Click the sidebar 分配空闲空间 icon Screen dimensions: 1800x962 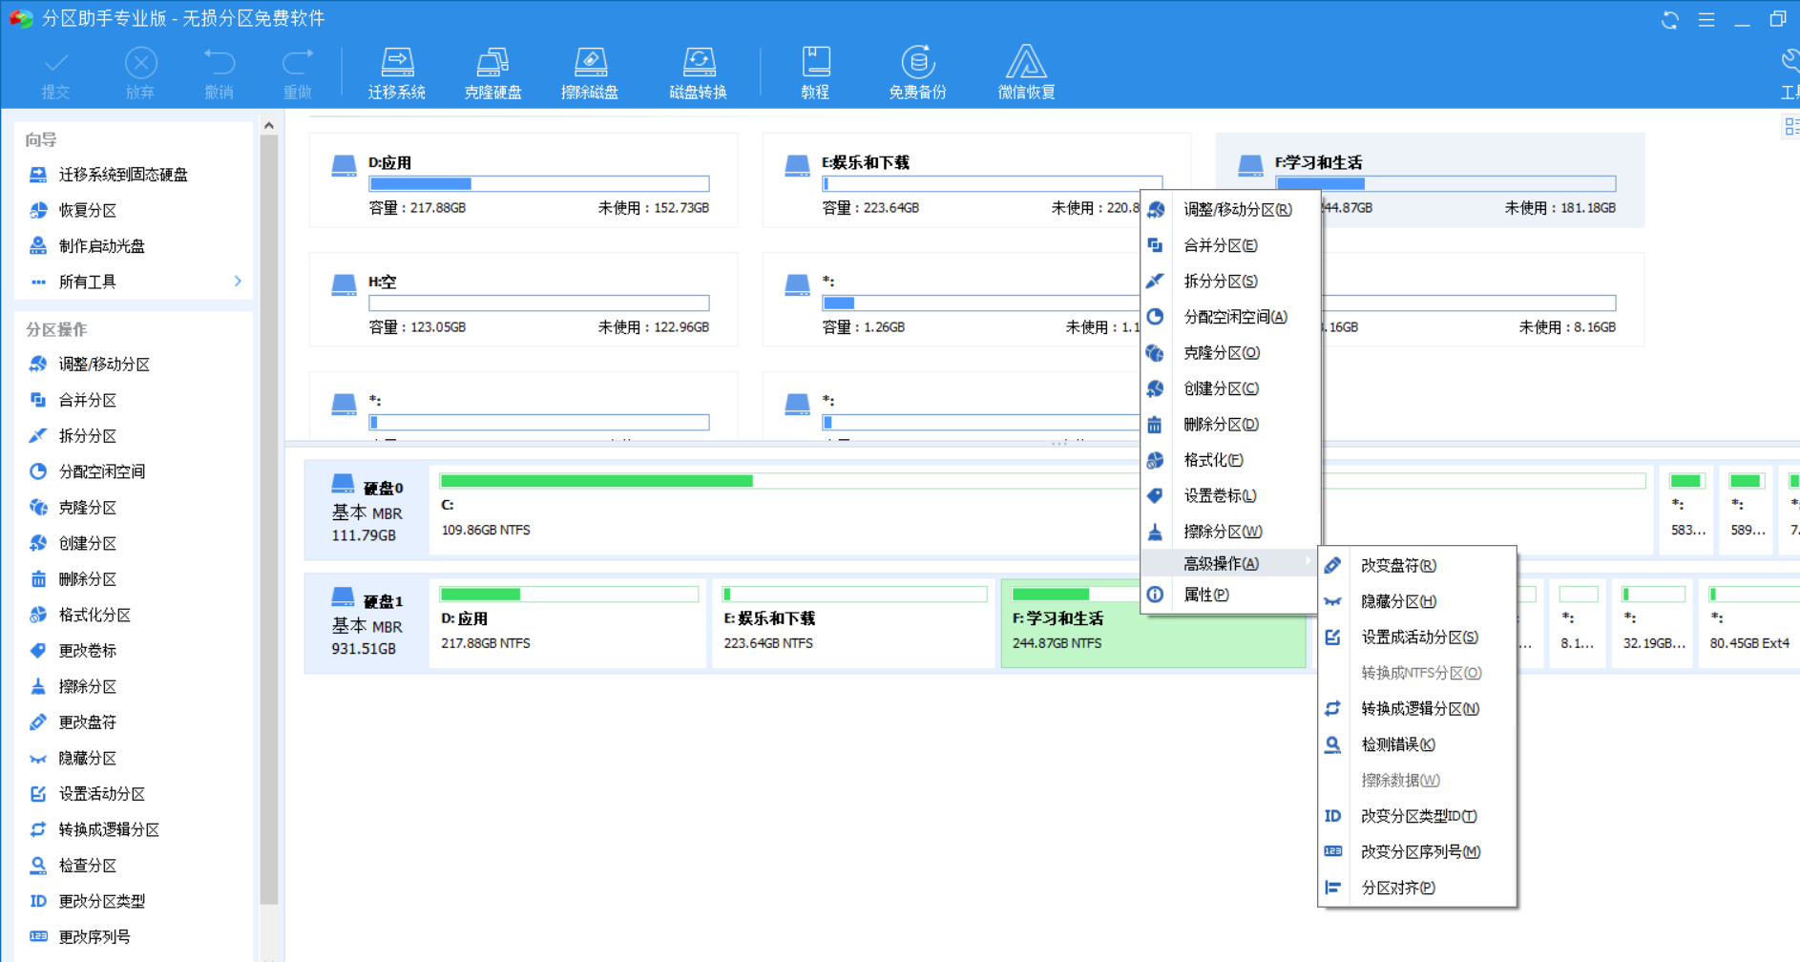[38, 471]
